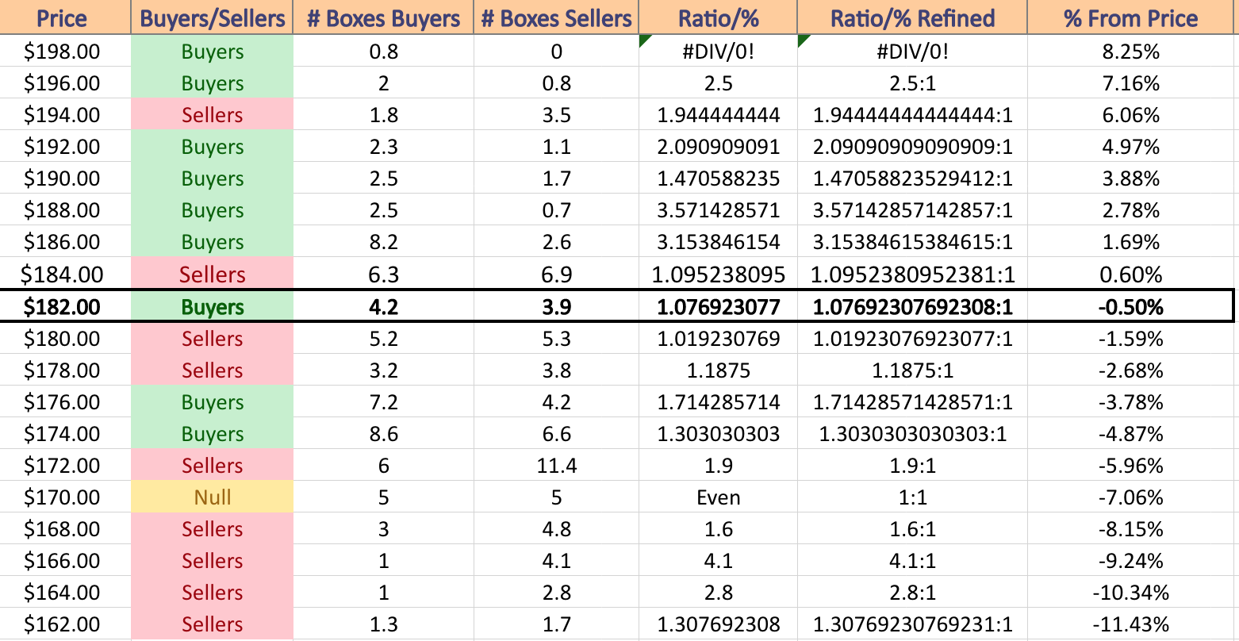1239x641 pixels.
Task: Select the 1.076923077 ratio cell
Action: coord(718,307)
